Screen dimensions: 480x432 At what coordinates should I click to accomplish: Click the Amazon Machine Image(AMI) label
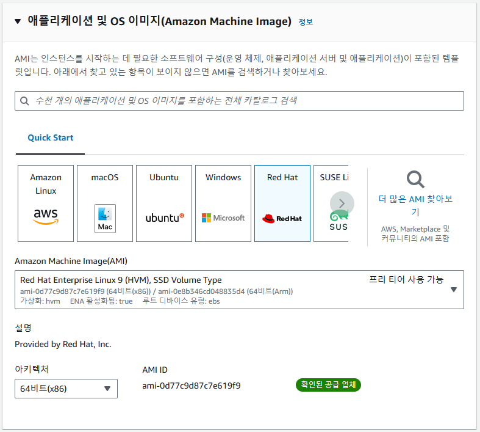[71, 262]
